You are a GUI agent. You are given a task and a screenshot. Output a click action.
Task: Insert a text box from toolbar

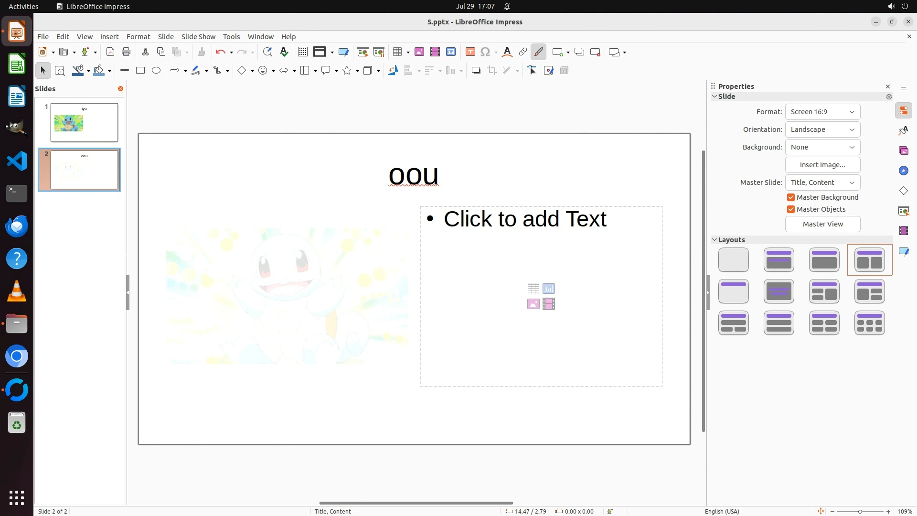(470, 52)
